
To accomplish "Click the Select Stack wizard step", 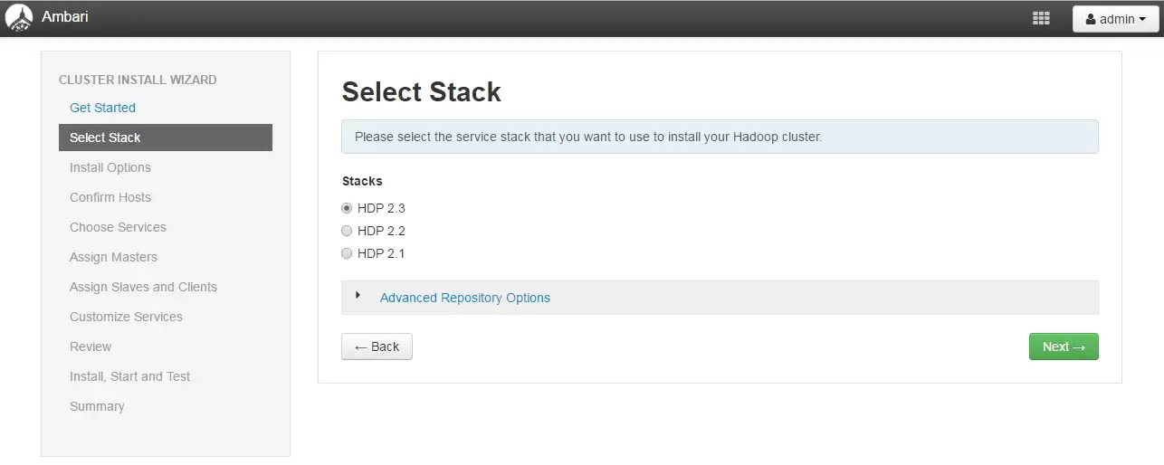I will tap(166, 138).
